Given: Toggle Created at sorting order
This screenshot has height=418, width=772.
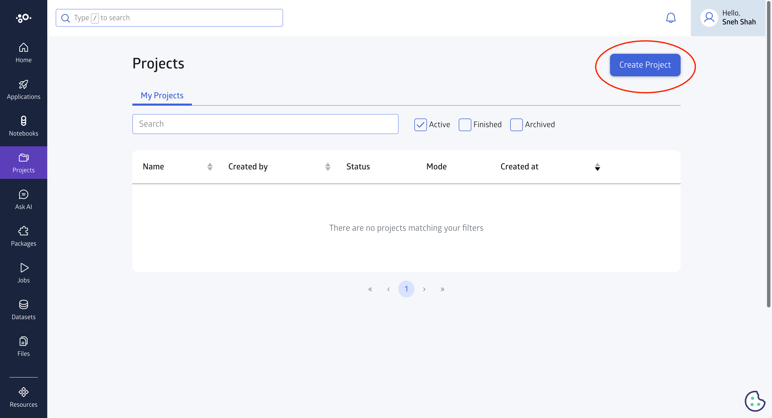Looking at the screenshot, I should 598,167.
